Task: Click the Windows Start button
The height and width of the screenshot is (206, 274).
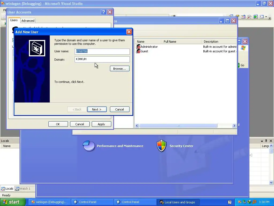Action: click(x=13, y=202)
